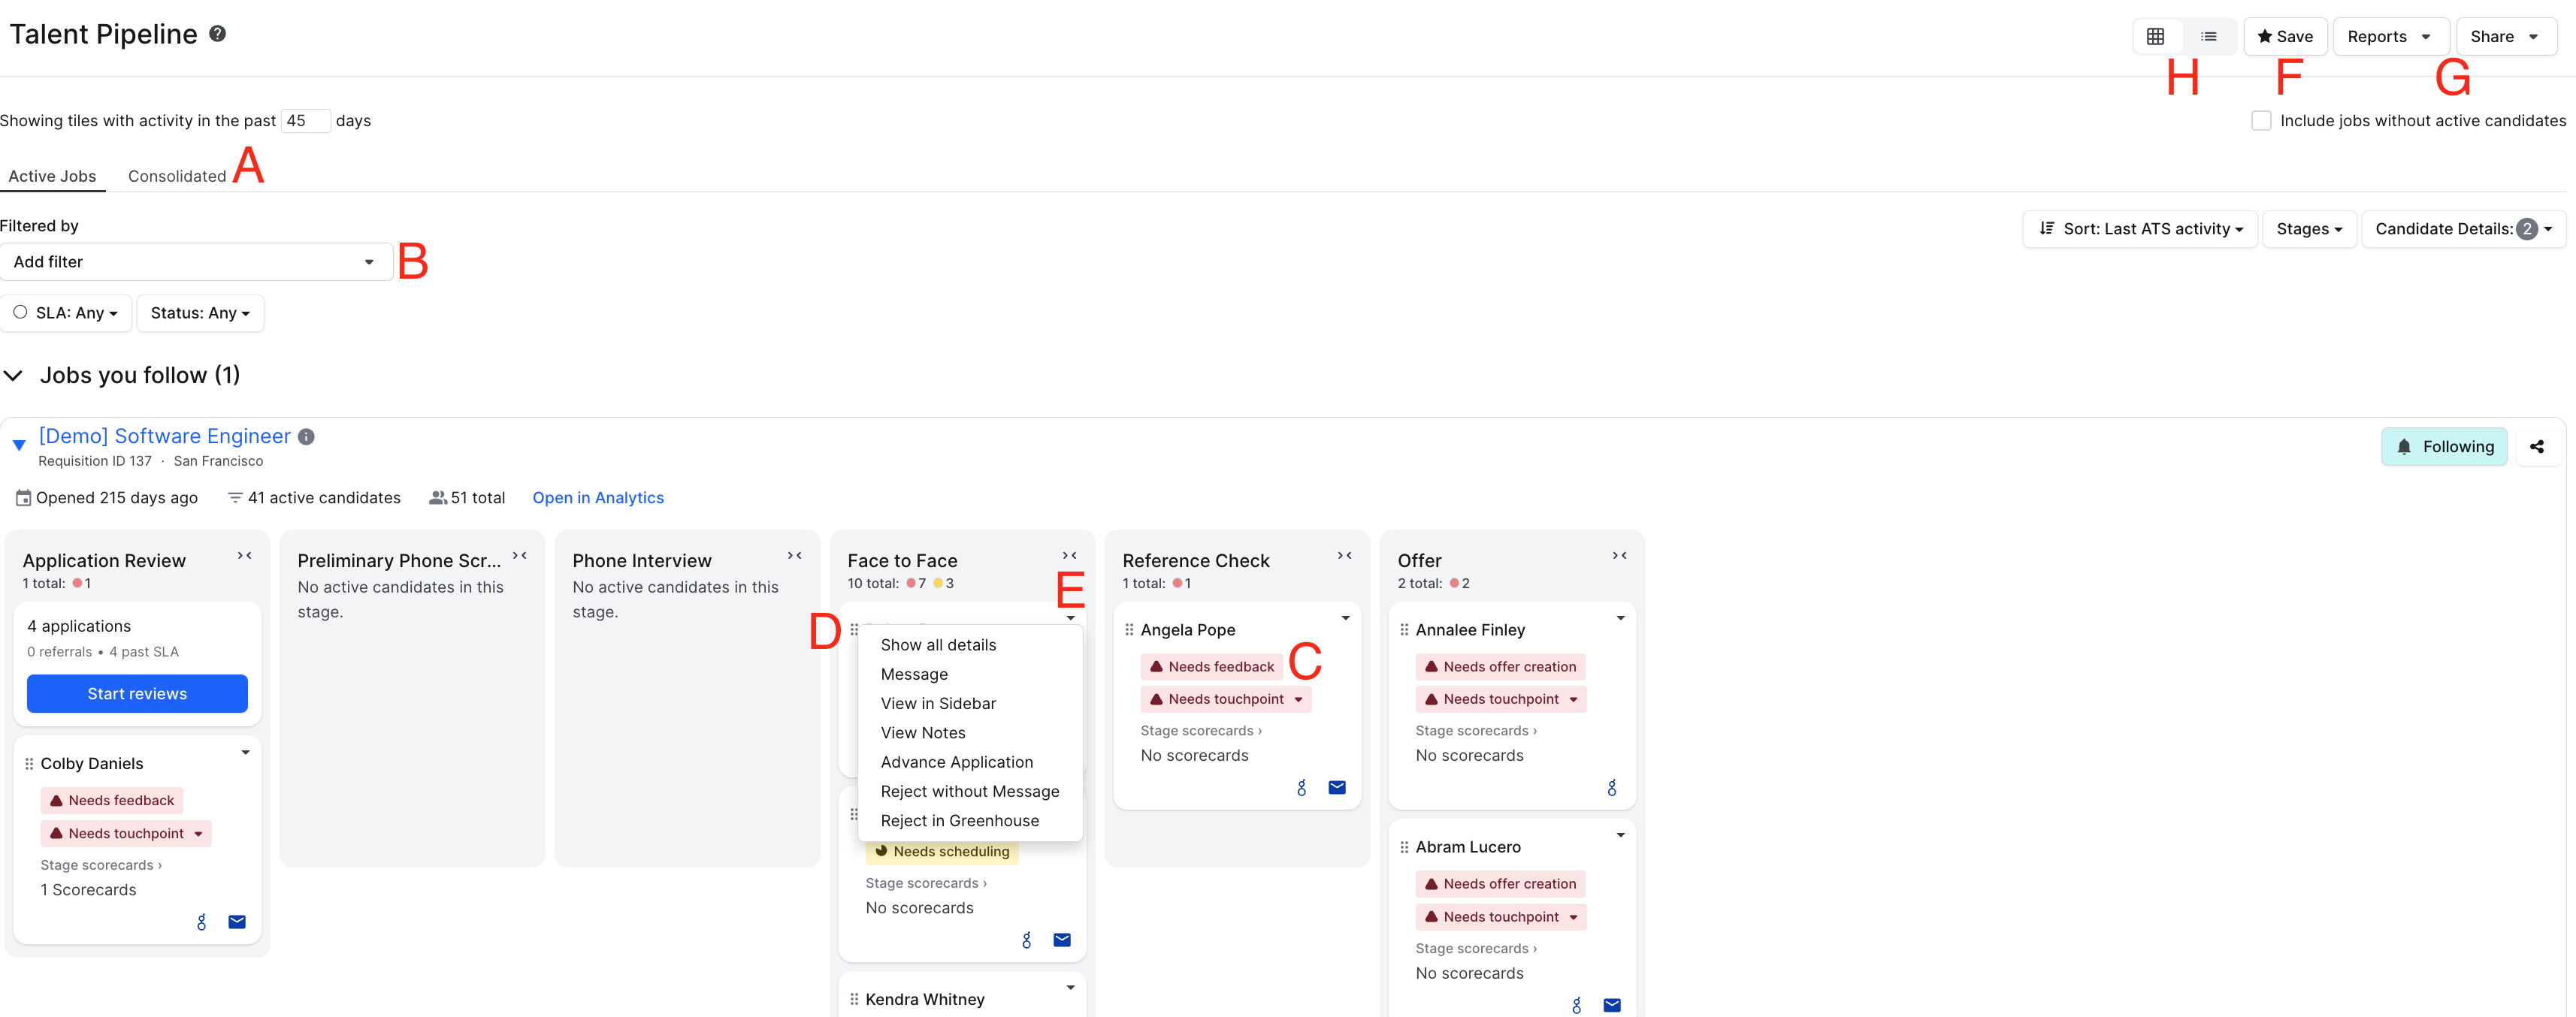The image size is (2576, 1017).
Task: Click the mail icon on Abram Lucero card
Action: click(x=1612, y=1005)
